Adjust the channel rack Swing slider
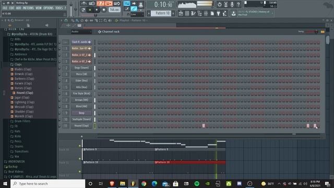The image size is (334, 188). tap(312, 32)
